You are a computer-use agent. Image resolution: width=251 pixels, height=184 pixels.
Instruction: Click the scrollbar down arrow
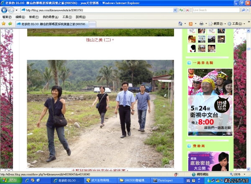pyautogui.click(x=248, y=169)
